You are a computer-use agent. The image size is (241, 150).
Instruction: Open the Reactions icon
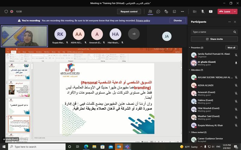click(166, 11)
